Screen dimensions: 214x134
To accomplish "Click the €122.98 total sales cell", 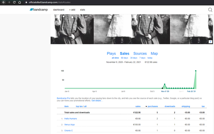I will coord(137,112).
